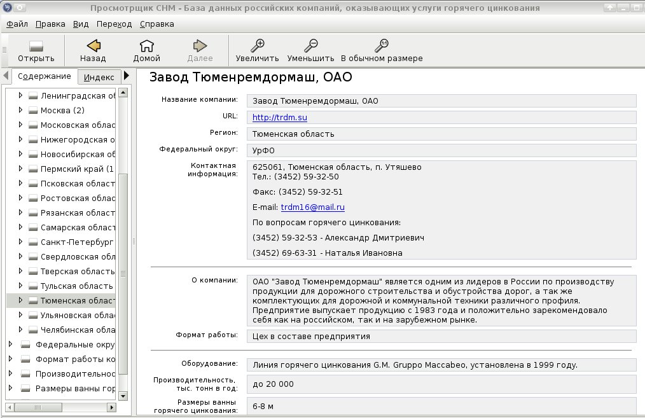The height and width of the screenshot is (418, 645).
Task: Click the sidebar vertical scrollbar thumb
Action: (123, 274)
